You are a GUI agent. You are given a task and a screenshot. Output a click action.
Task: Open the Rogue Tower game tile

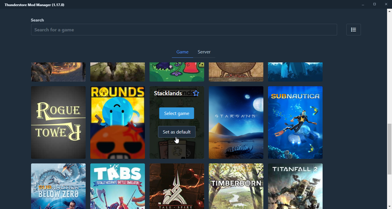tap(58, 122)
